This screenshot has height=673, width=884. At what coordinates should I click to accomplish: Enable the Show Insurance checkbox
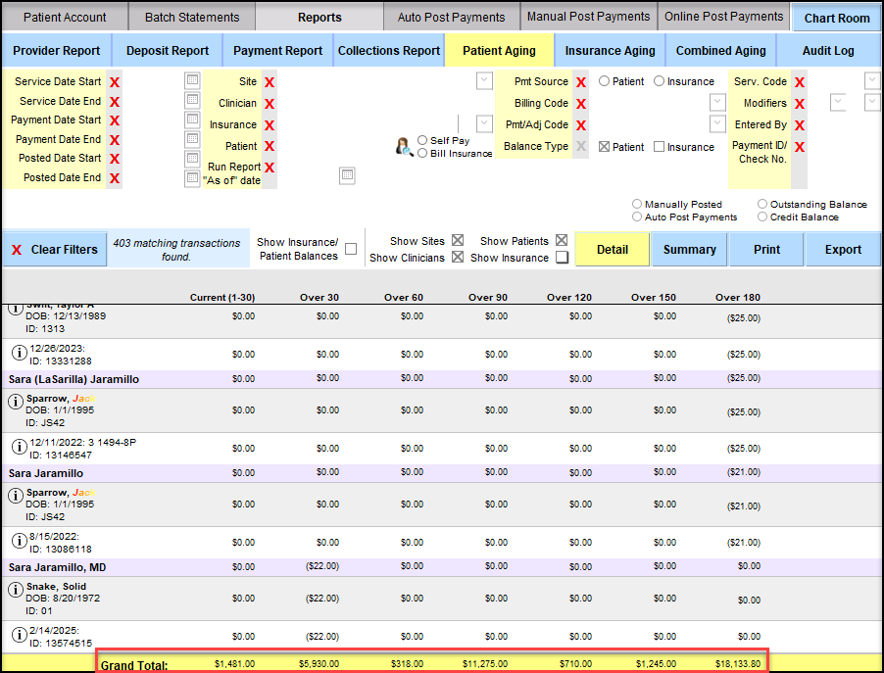[x=562, y=258]
